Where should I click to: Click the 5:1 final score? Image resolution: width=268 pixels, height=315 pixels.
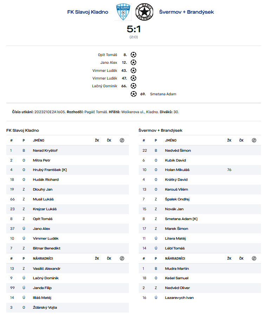click(134, 29)
